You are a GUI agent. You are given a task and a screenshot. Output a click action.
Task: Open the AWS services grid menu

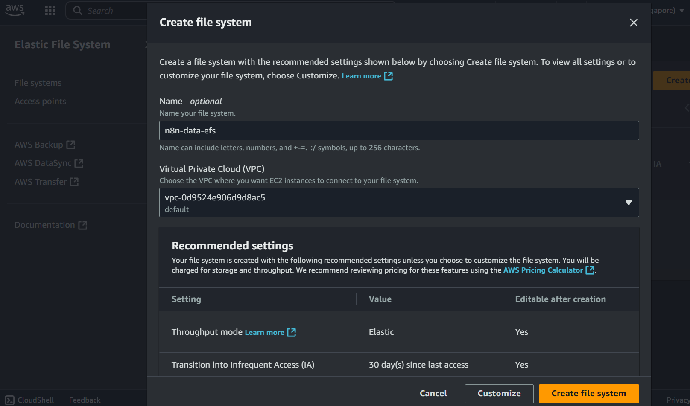(50, 11)
